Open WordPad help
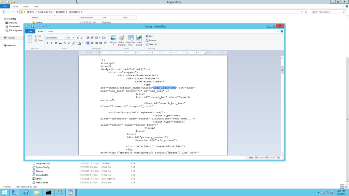The width and height of the screenshot is (349, 196). point(282,31)
